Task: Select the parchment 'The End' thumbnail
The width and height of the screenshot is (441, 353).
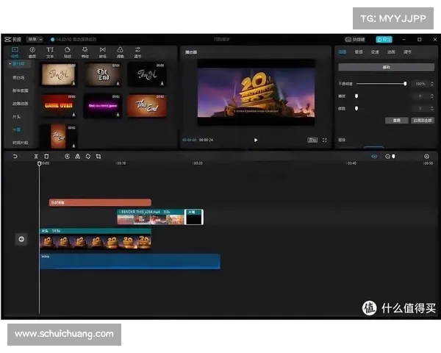Action: (59, 74)
